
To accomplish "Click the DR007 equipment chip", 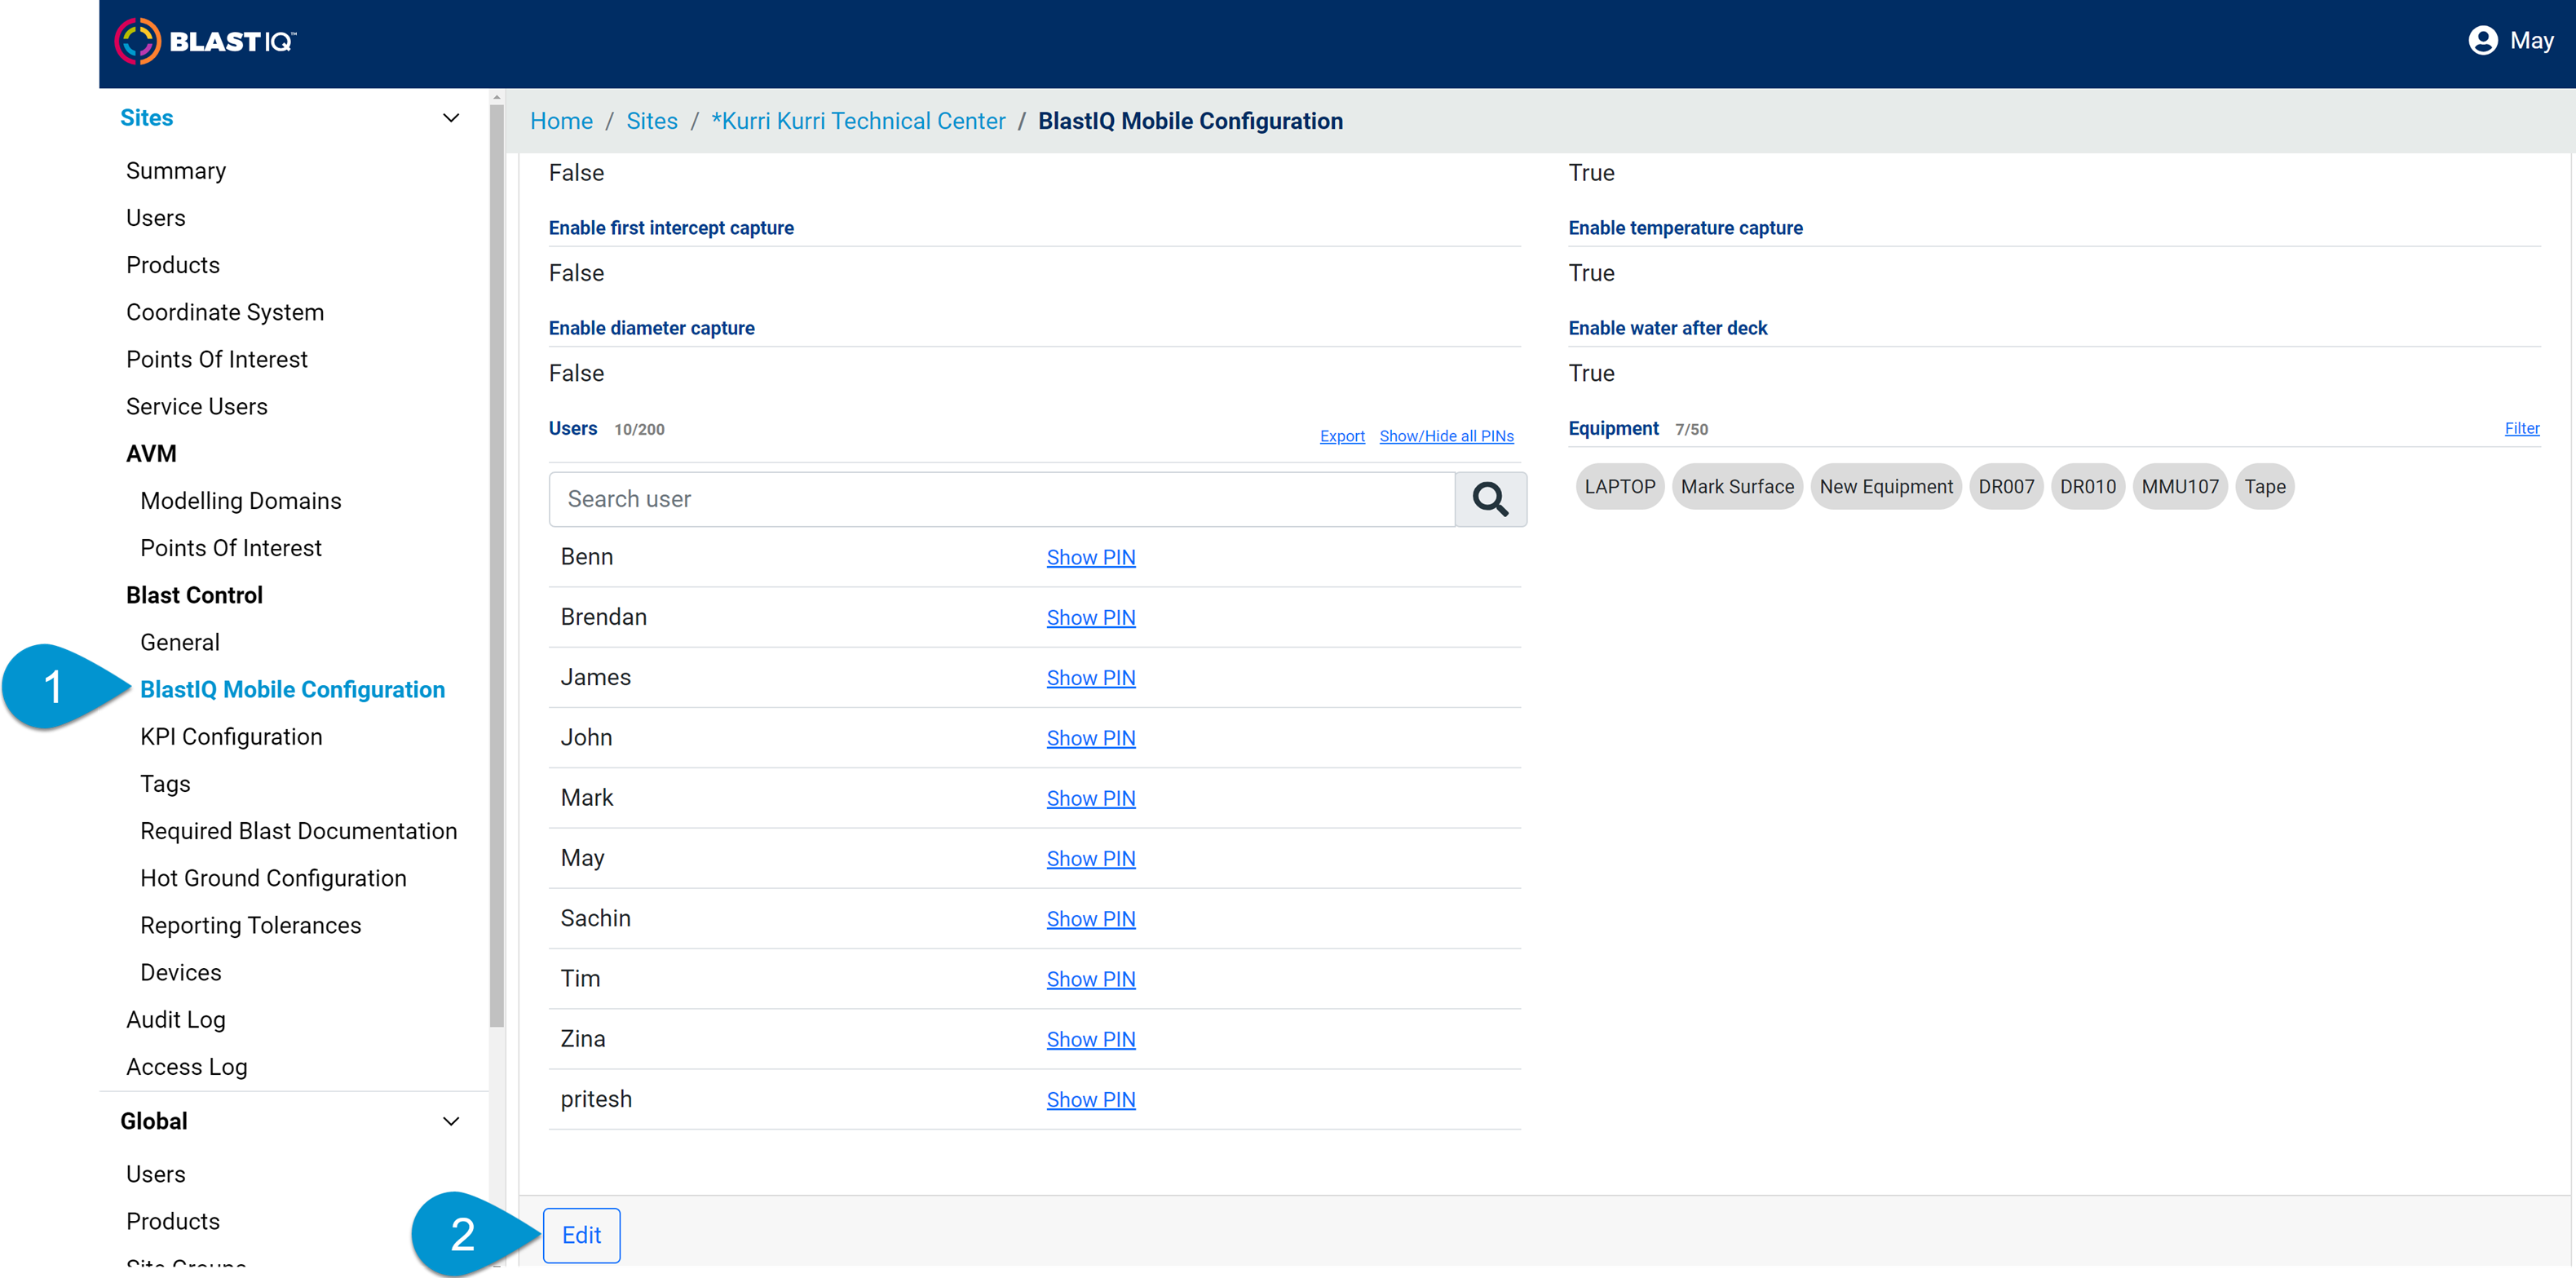I will 2006,487.
